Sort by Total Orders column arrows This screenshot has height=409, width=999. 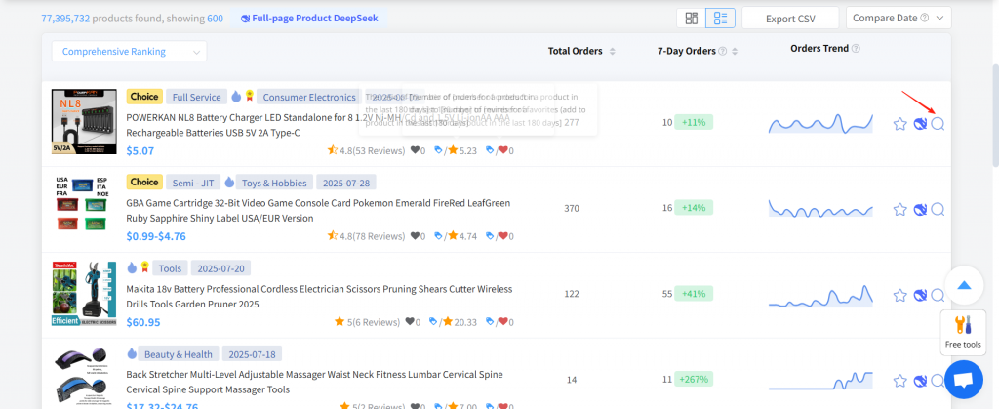(612, 52)
